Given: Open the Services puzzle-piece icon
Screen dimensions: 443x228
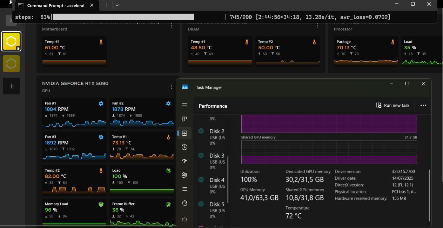Looking at the screenshot, I should tap(184, 203).
